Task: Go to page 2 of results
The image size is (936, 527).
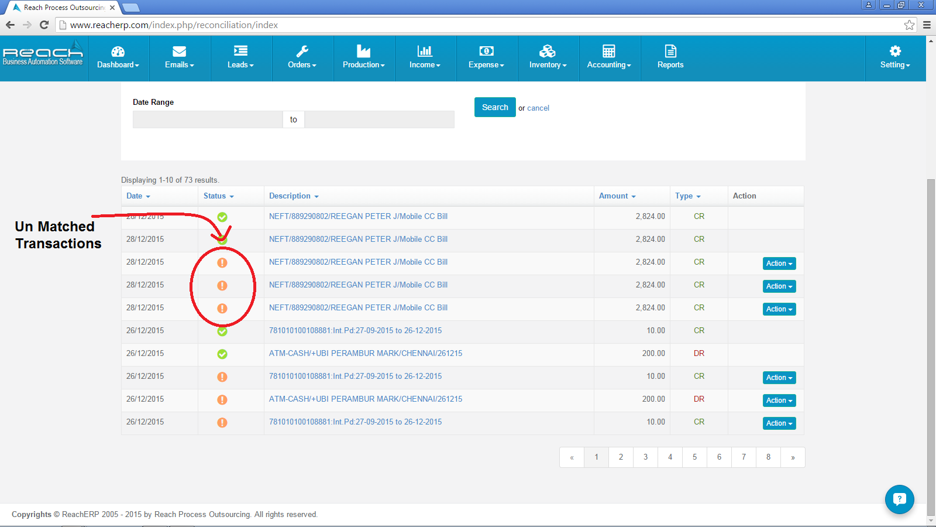Action: click(x=621, y=457)
